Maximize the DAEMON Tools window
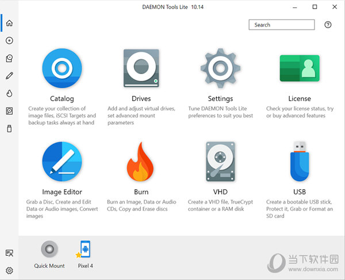Viewport: 345px width, 280px height. pos(315,7)
